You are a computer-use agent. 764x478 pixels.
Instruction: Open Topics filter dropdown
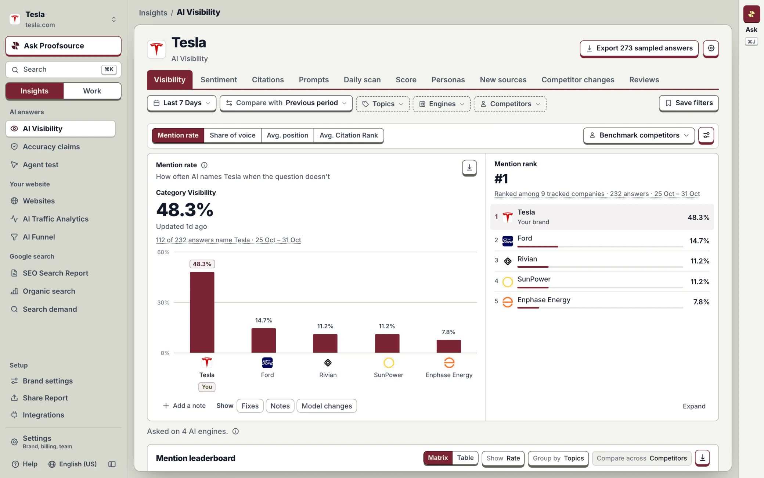pos(382,104)
